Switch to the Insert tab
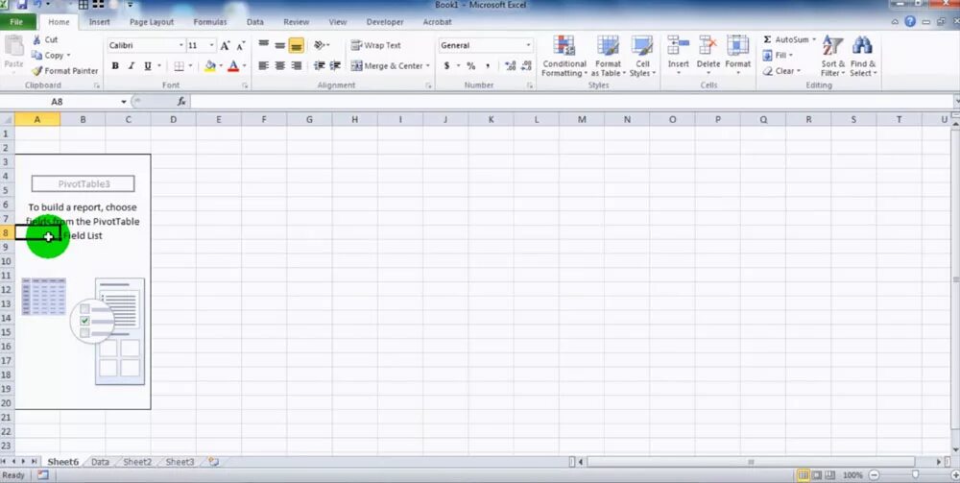This screenshot has height=483, width=960. coord(99,22)
